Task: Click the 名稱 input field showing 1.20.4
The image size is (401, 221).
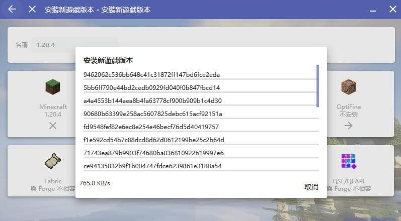Action: click(x=74, y=45)
